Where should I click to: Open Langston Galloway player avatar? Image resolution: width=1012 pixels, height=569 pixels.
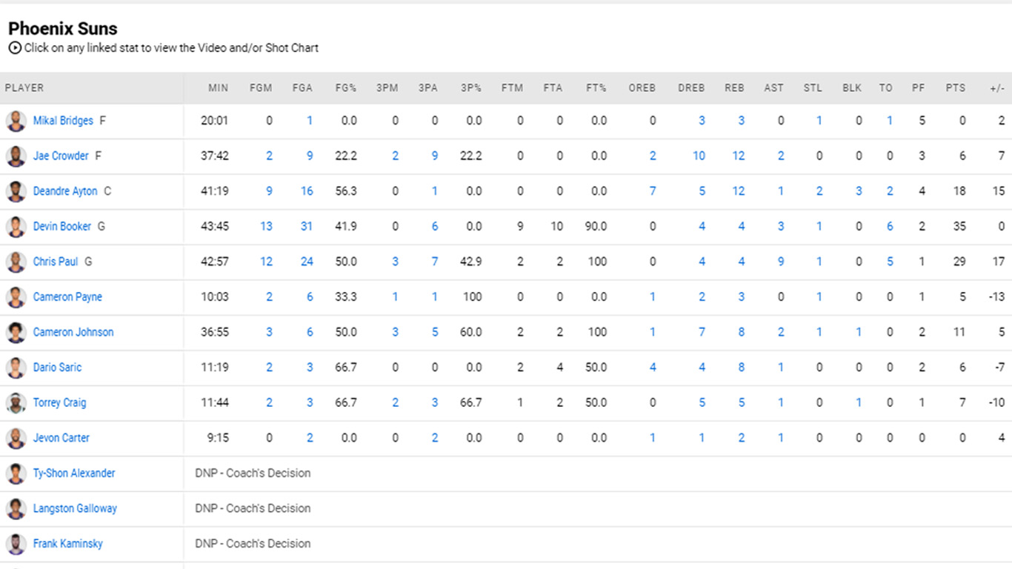[x=16, y=509]
